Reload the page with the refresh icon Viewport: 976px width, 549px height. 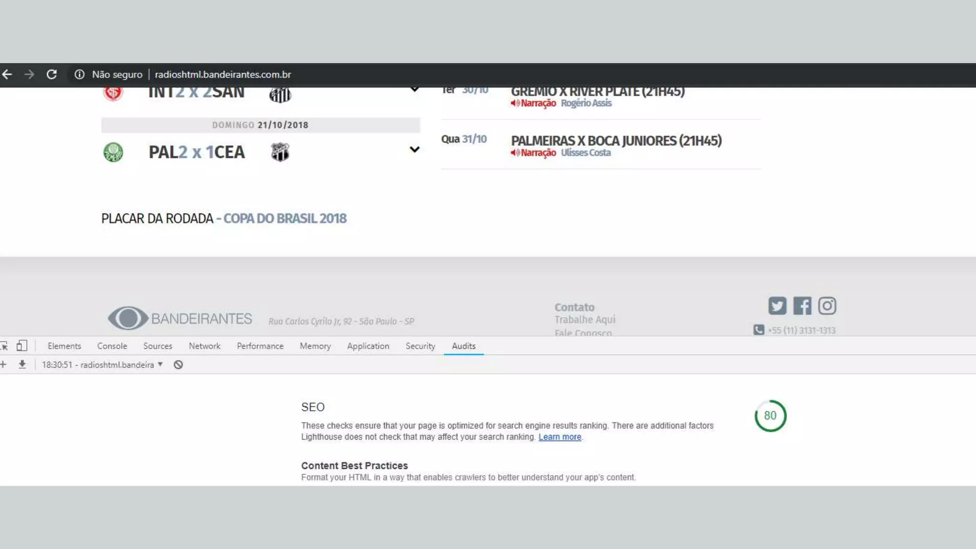pyautogui.click(x=51, y=74)
